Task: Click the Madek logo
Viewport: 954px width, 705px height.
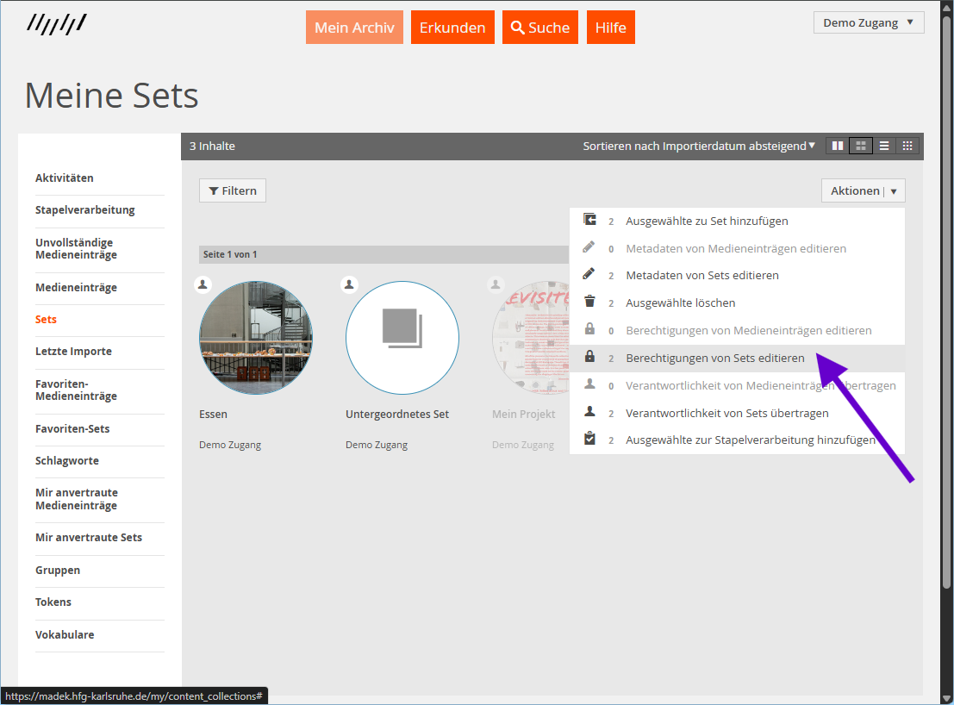Action: (x=56, y=24)
